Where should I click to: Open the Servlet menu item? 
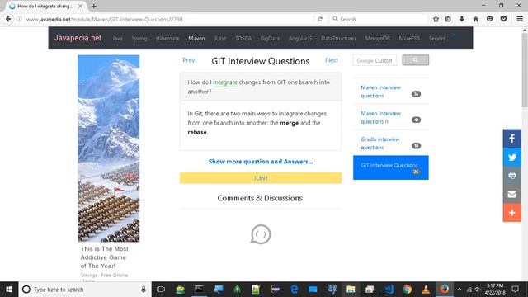(436, 39)
